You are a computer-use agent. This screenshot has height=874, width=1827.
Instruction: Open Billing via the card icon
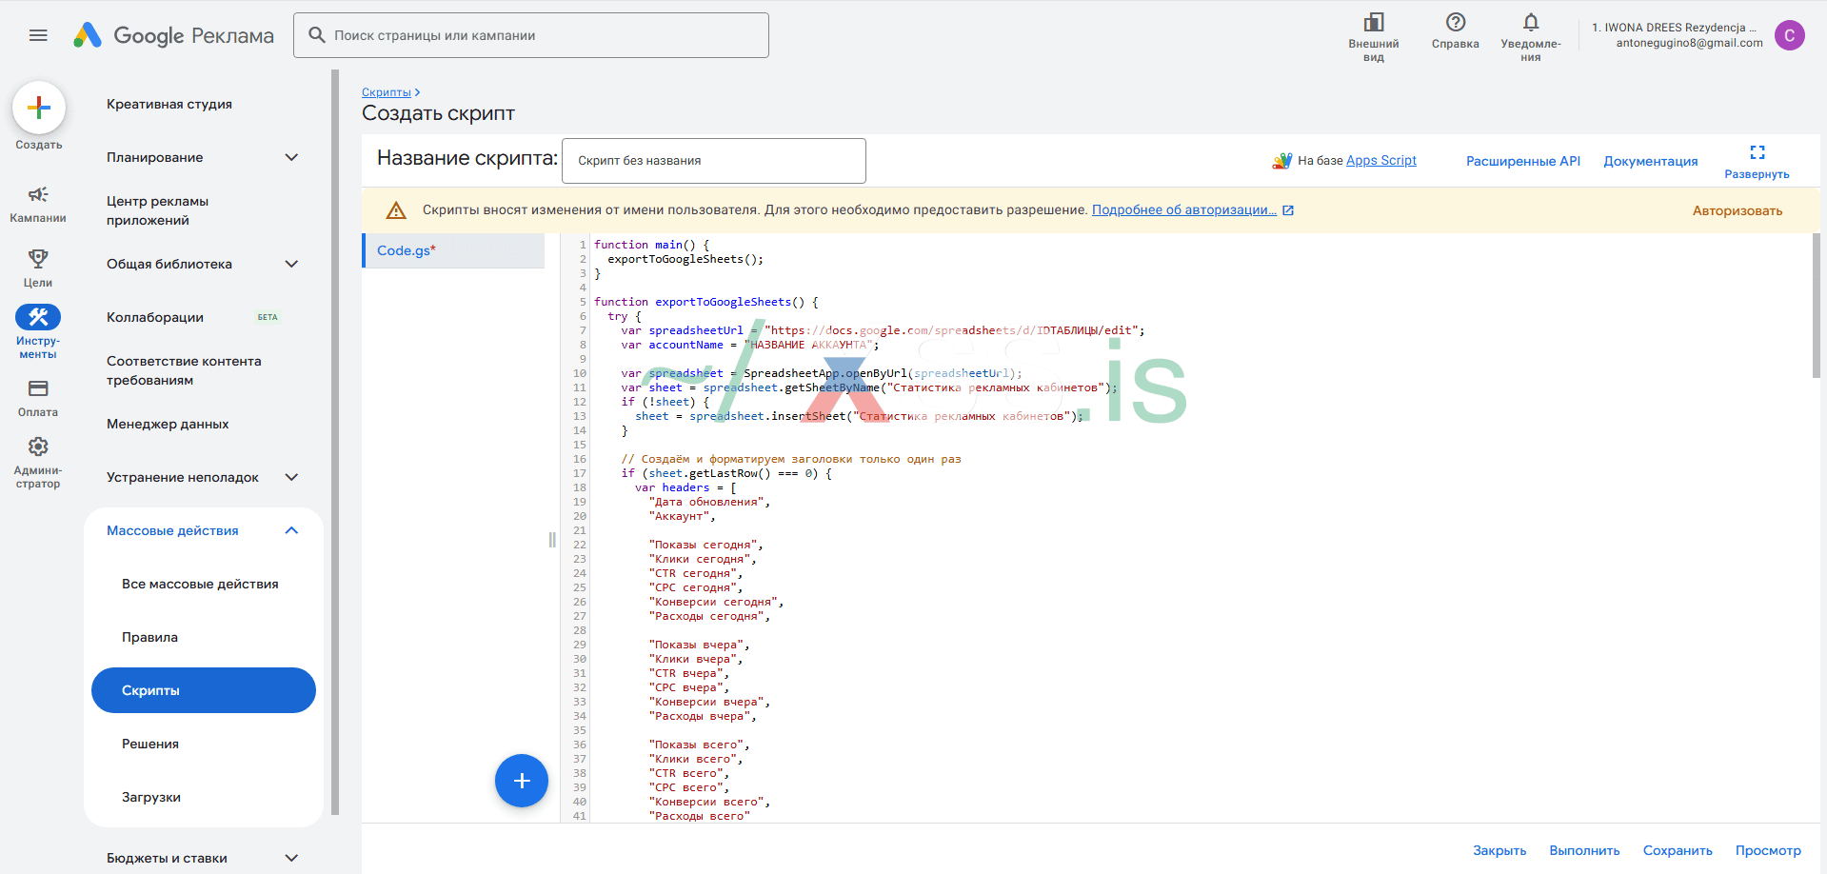(x=38, y=388)
